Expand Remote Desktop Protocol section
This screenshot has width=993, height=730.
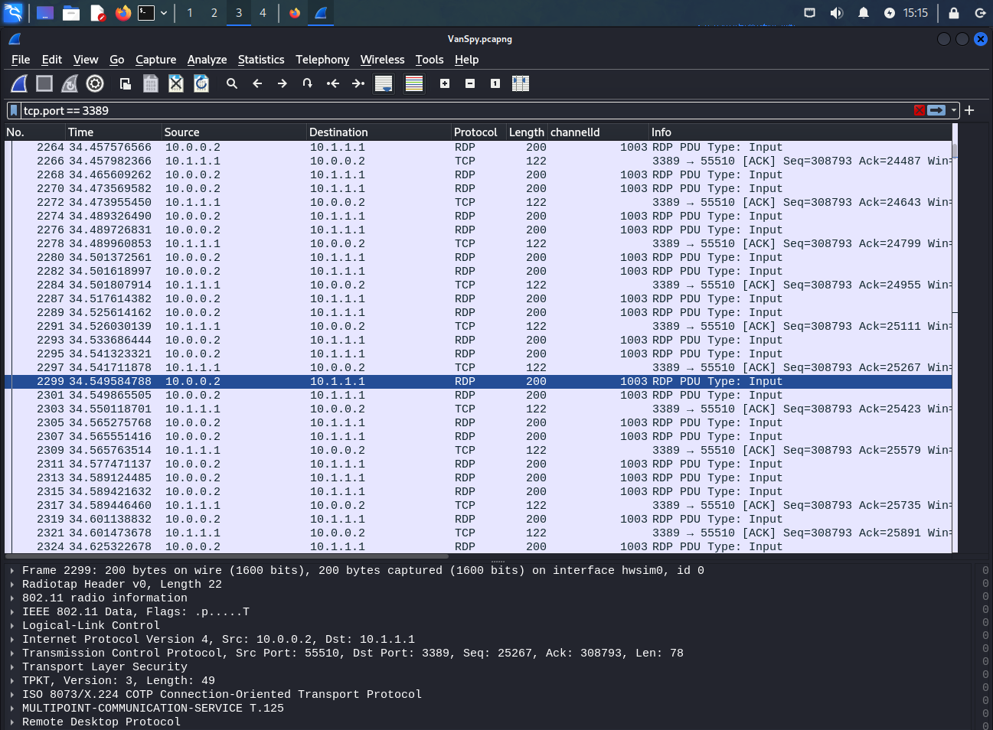tap(12, 722)
